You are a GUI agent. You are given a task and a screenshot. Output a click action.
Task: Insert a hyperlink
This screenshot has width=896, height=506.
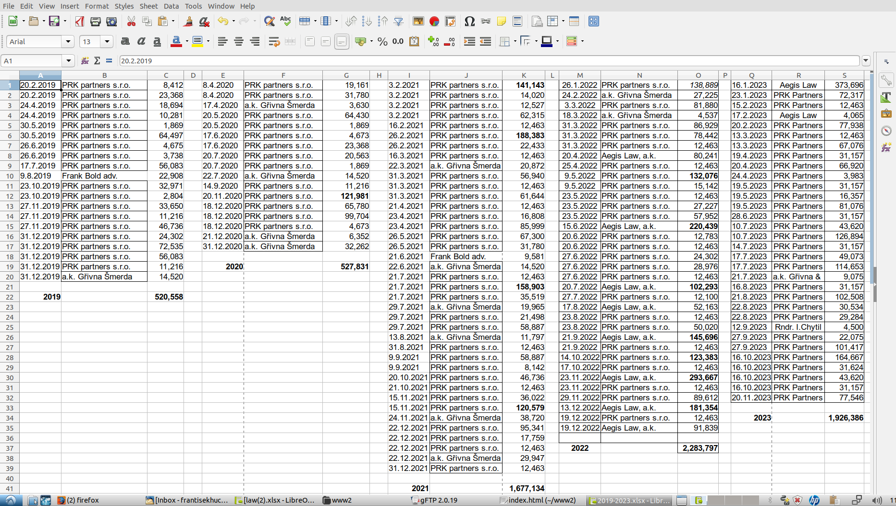coord(486,21)
